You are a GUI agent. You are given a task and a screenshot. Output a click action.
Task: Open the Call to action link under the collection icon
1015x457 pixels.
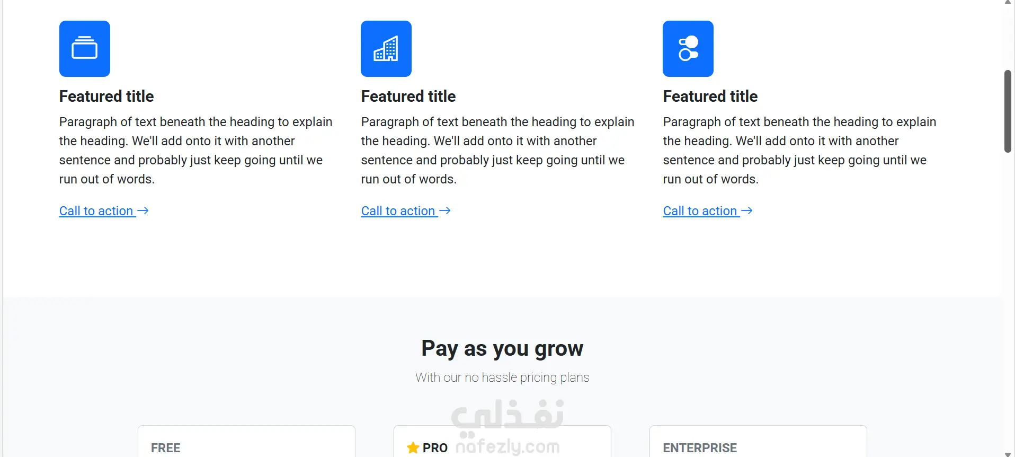[x=96, y=211]
